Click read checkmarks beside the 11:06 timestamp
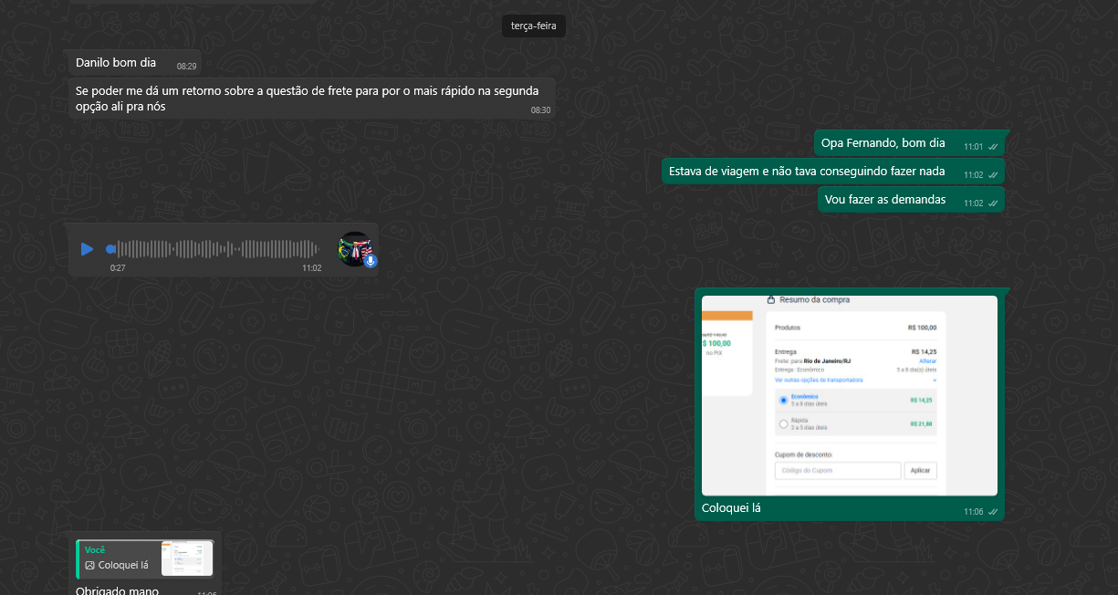 click(x=993, y=512)
